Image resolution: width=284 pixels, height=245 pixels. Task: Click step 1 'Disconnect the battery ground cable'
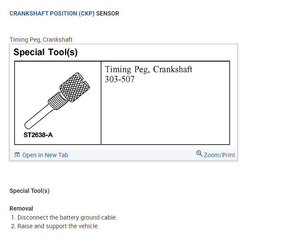click(67, 217)
